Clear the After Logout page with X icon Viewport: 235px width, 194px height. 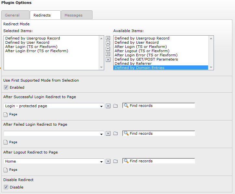(108, 161)
